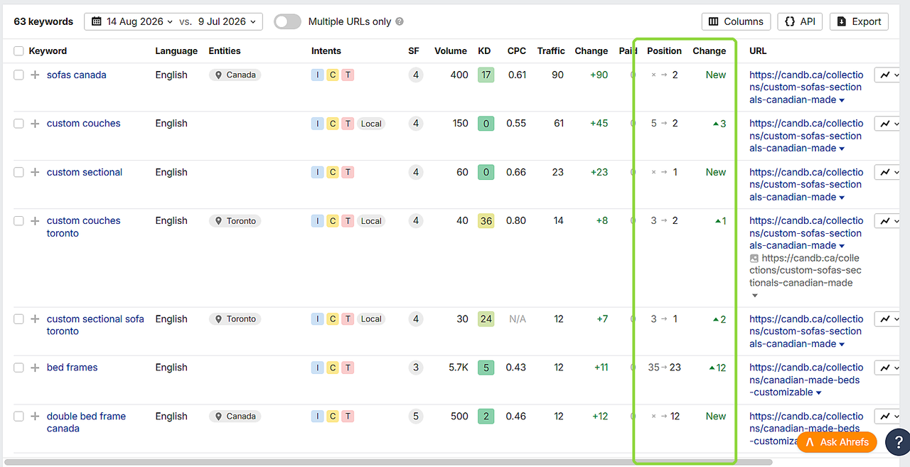Toggle the Multiple URLs only switch

click(287, 21)
